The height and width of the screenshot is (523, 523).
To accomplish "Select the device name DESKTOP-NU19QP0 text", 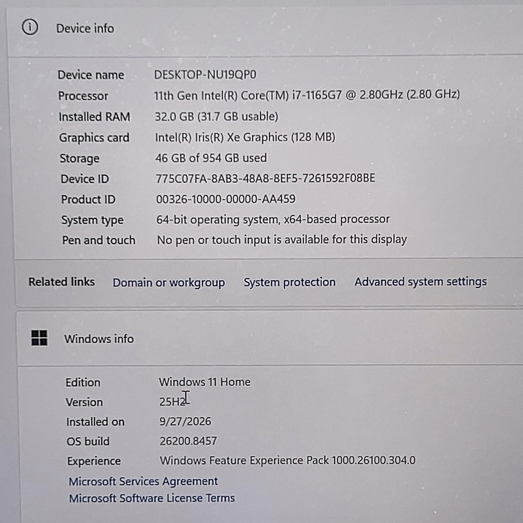I will (x=205, y=75).
